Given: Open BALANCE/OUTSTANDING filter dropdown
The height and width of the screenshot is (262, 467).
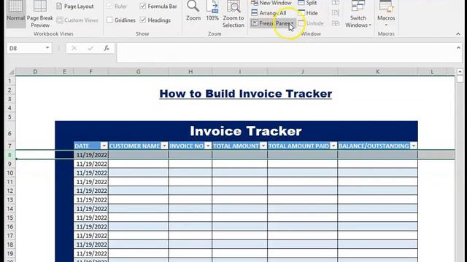Looking at the screenshot, I should click(x=414, y=146).
